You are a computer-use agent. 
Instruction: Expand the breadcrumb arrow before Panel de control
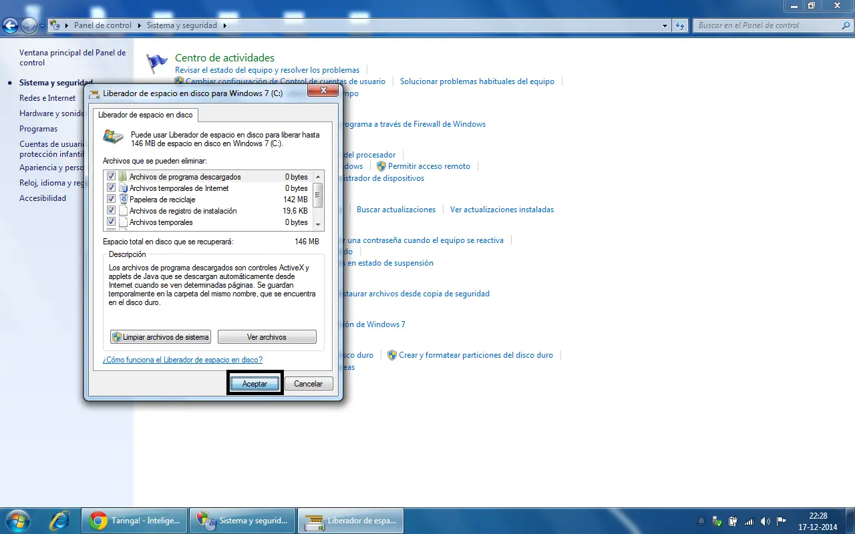67,25
